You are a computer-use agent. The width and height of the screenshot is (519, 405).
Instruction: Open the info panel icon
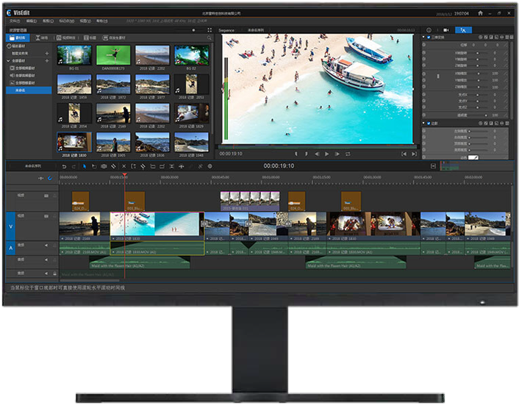click(x=429, y=30)
